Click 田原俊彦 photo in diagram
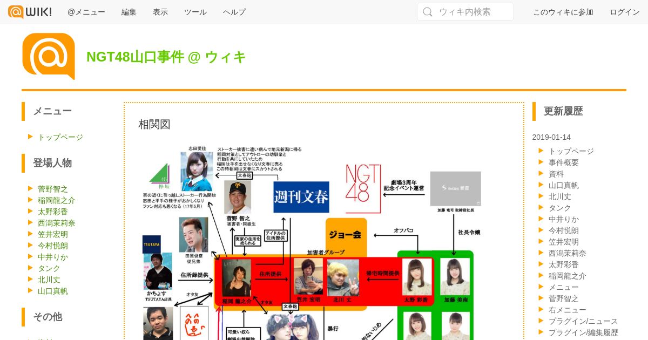This screenshot has width=648, height=340. 193,235
